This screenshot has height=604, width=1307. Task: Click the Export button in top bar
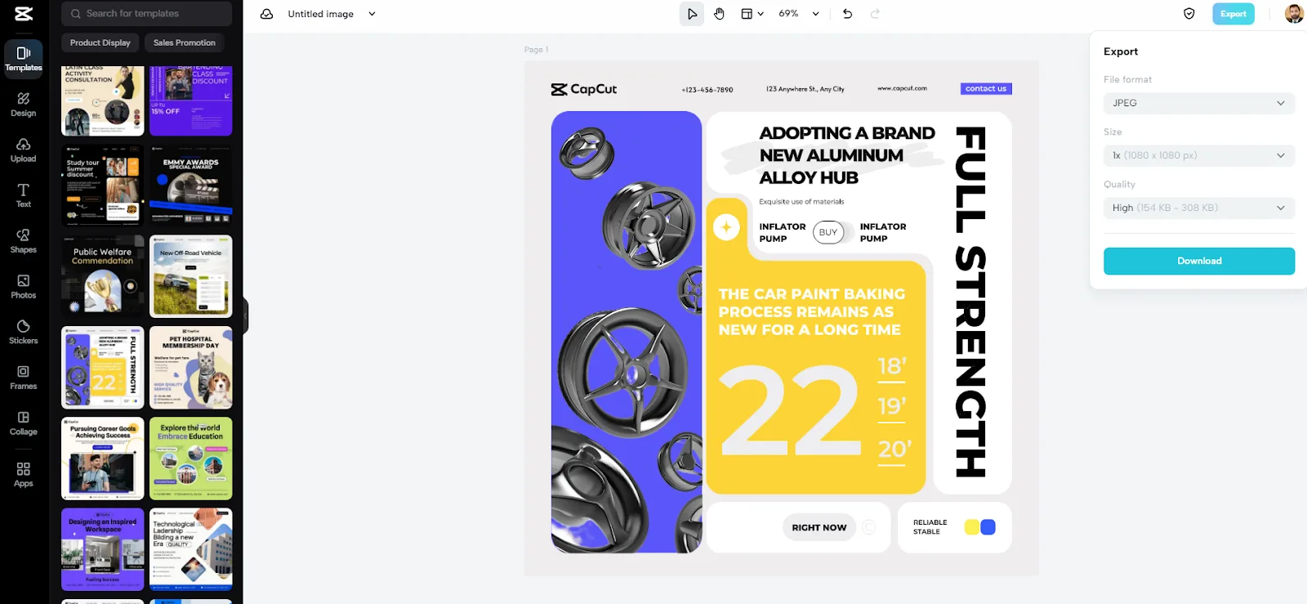point(1233,14)
